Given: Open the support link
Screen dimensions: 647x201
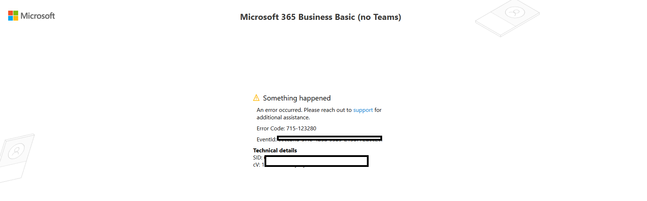Looking at the screenshot, I should tap(363, 110).
